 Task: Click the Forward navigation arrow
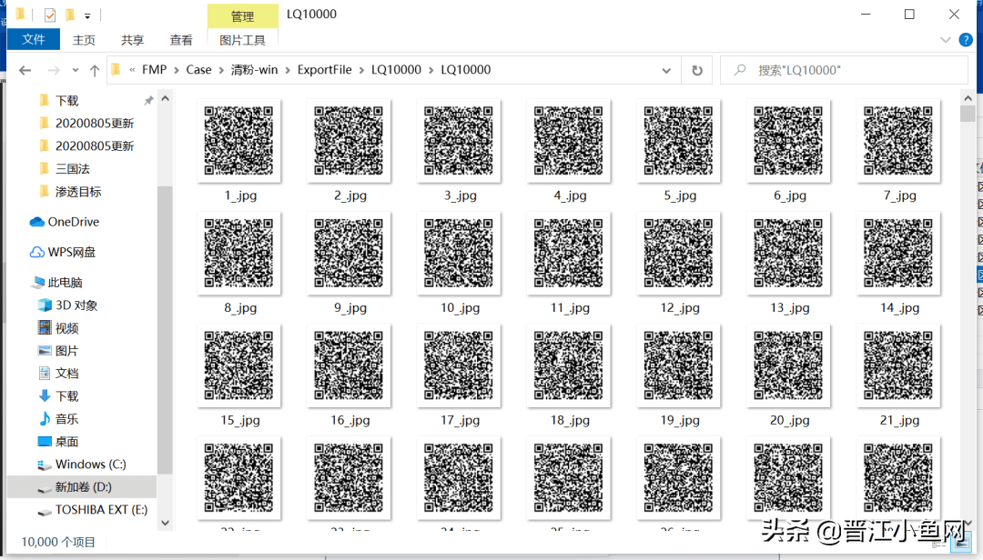pyautogui.click(x=54, y=70)
